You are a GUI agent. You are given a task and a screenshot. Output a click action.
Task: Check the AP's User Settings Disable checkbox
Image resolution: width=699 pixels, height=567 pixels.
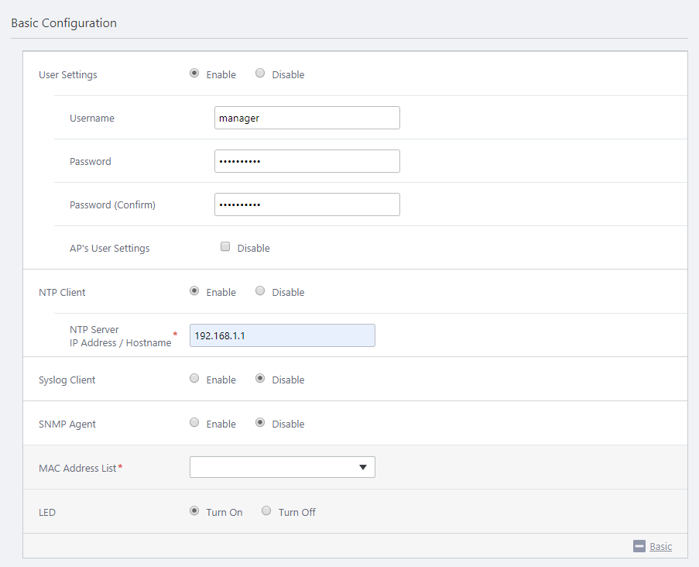[226, 247]
